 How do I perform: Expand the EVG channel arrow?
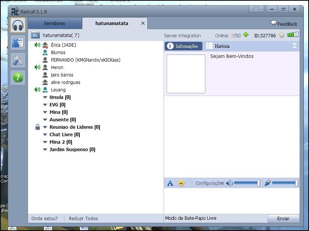[45, 105]
